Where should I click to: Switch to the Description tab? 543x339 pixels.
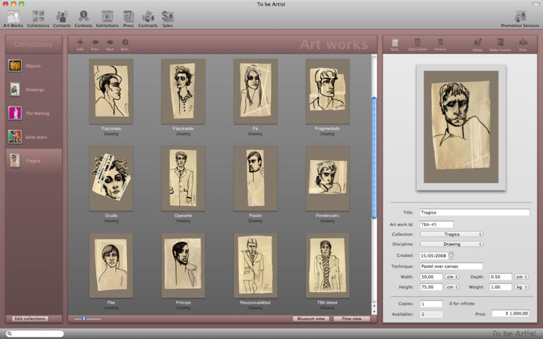pos(417,43)
